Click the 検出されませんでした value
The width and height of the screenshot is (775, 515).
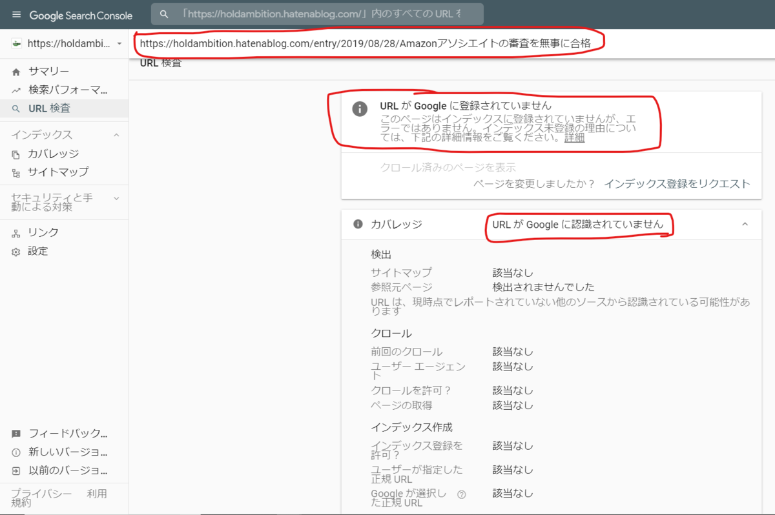[x=543, y=287]
